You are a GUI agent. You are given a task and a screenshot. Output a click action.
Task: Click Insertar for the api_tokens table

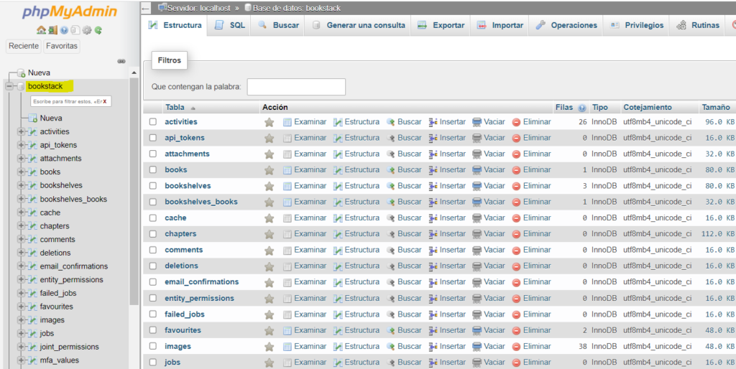coord(447,138)
